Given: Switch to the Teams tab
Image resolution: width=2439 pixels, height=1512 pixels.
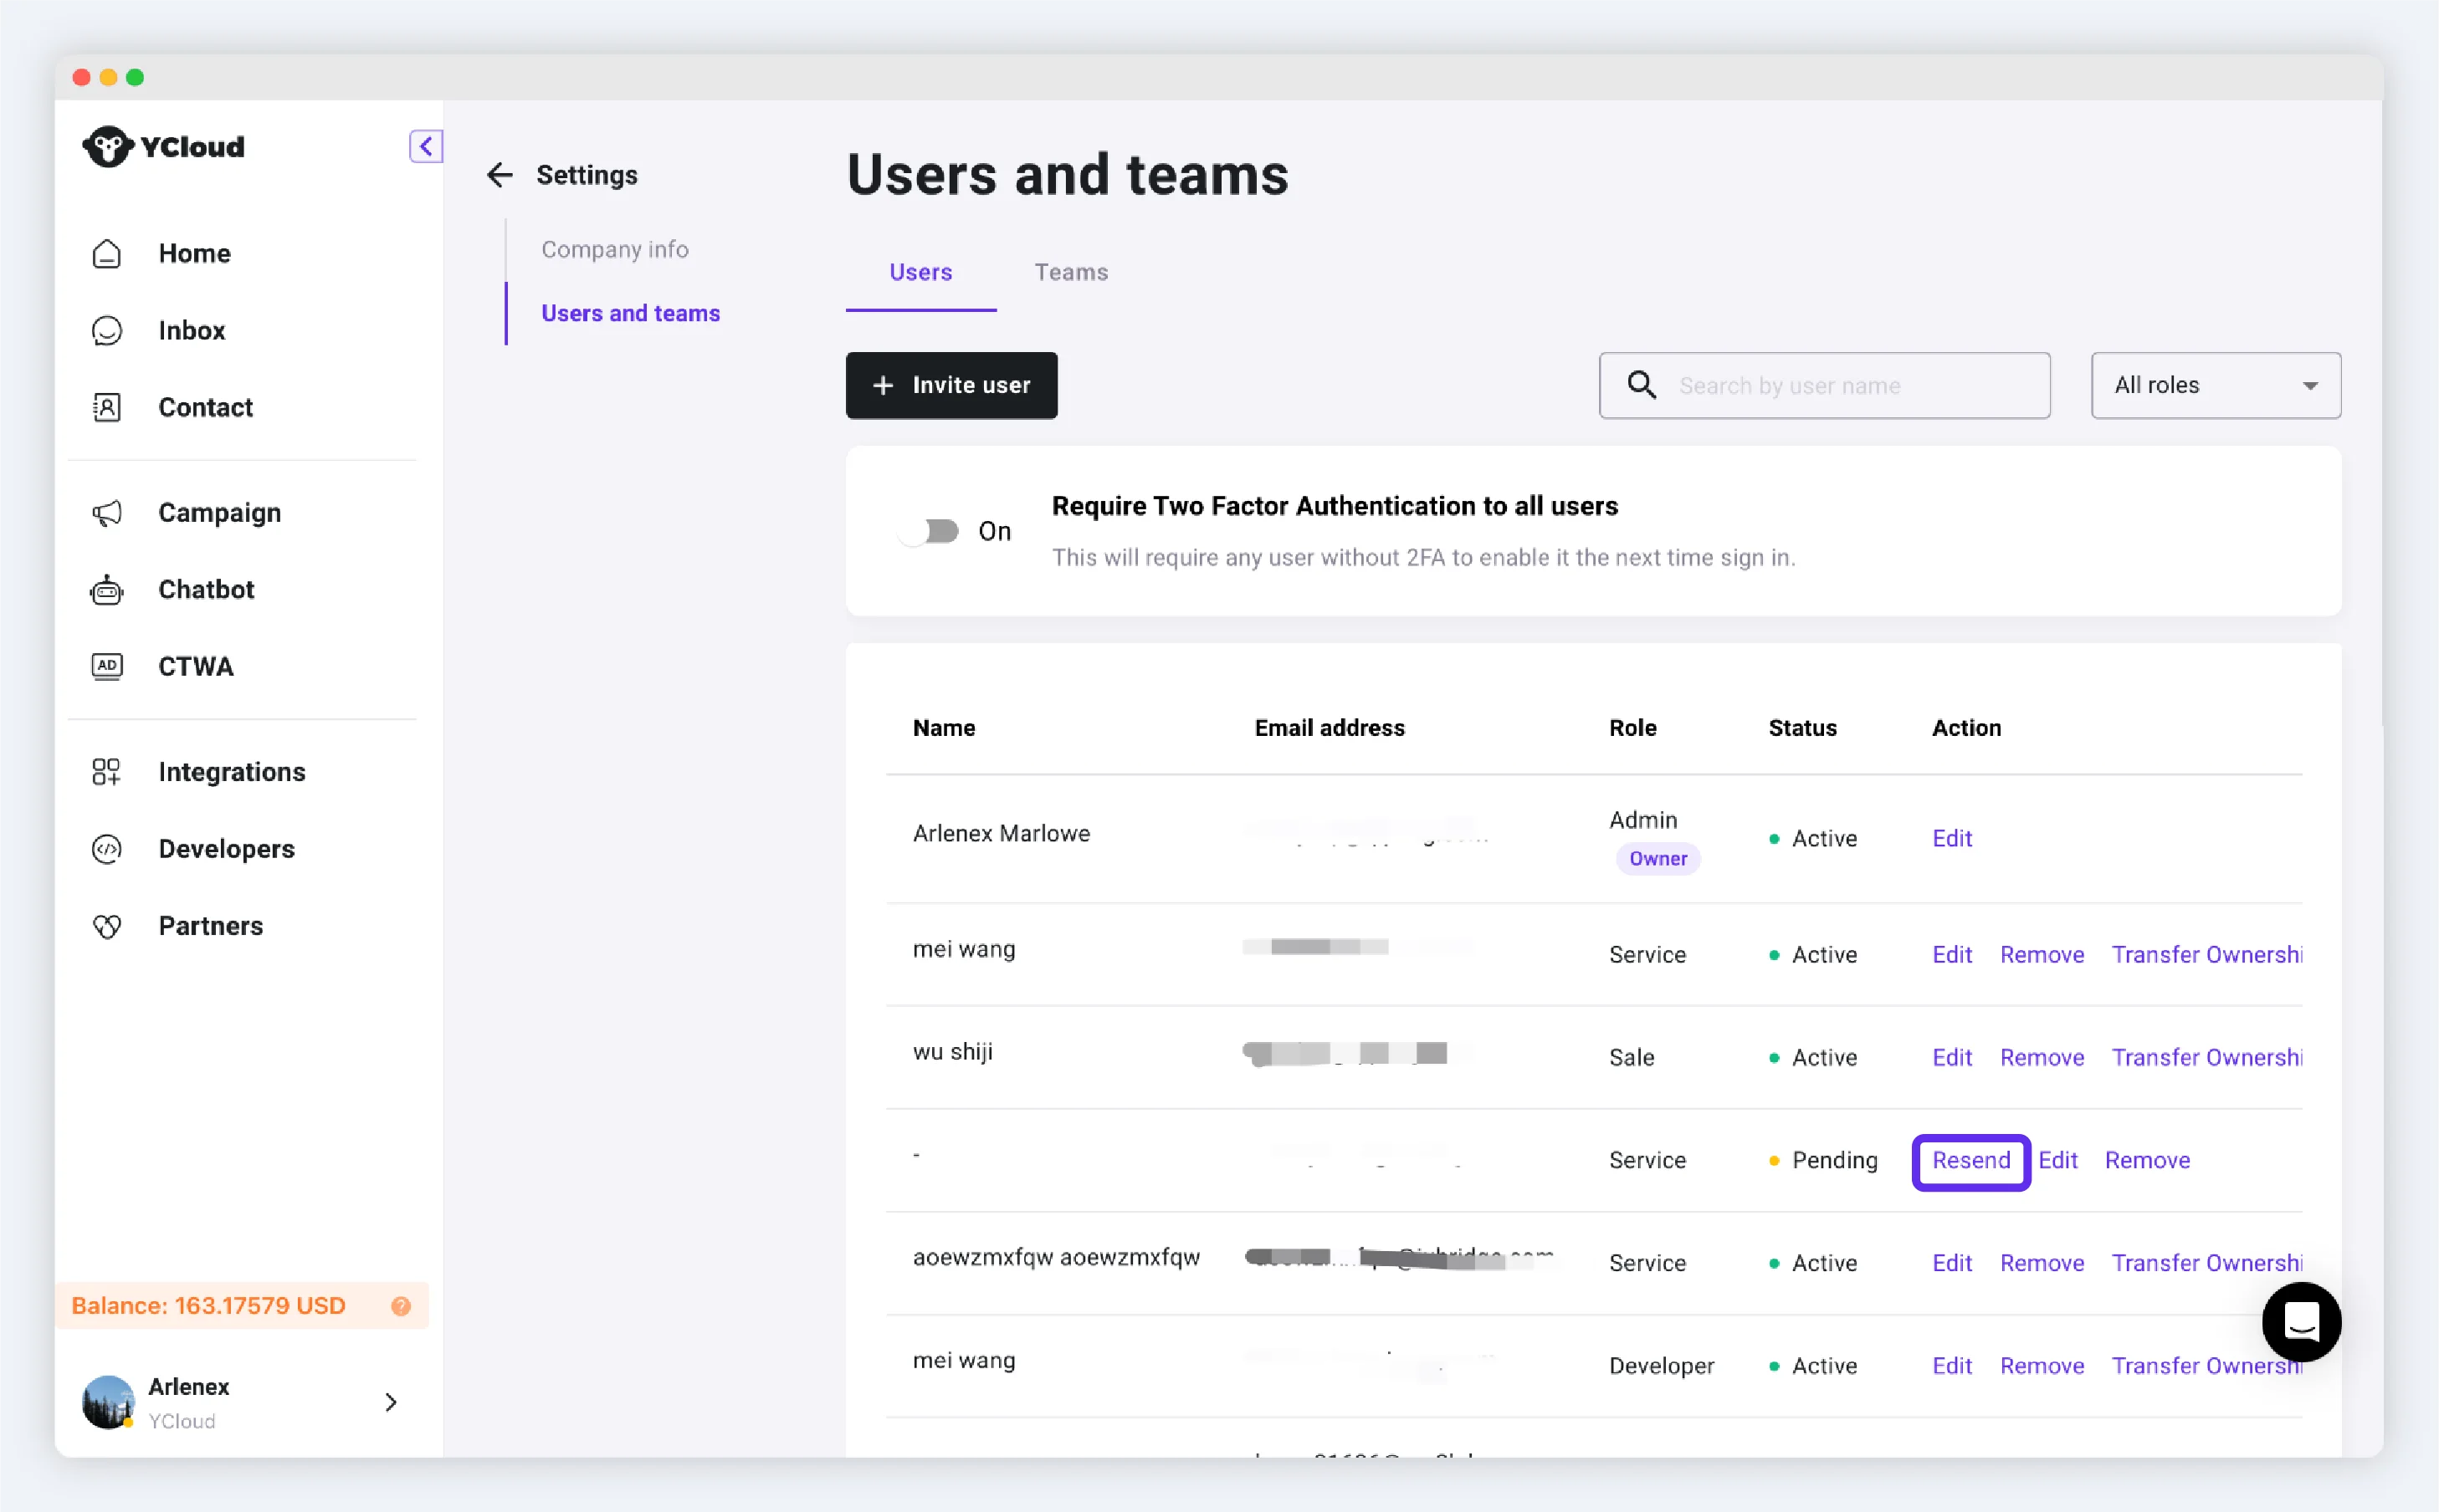Looking at the screenshot, I should pyautogui.click(x=1070, y=272).
